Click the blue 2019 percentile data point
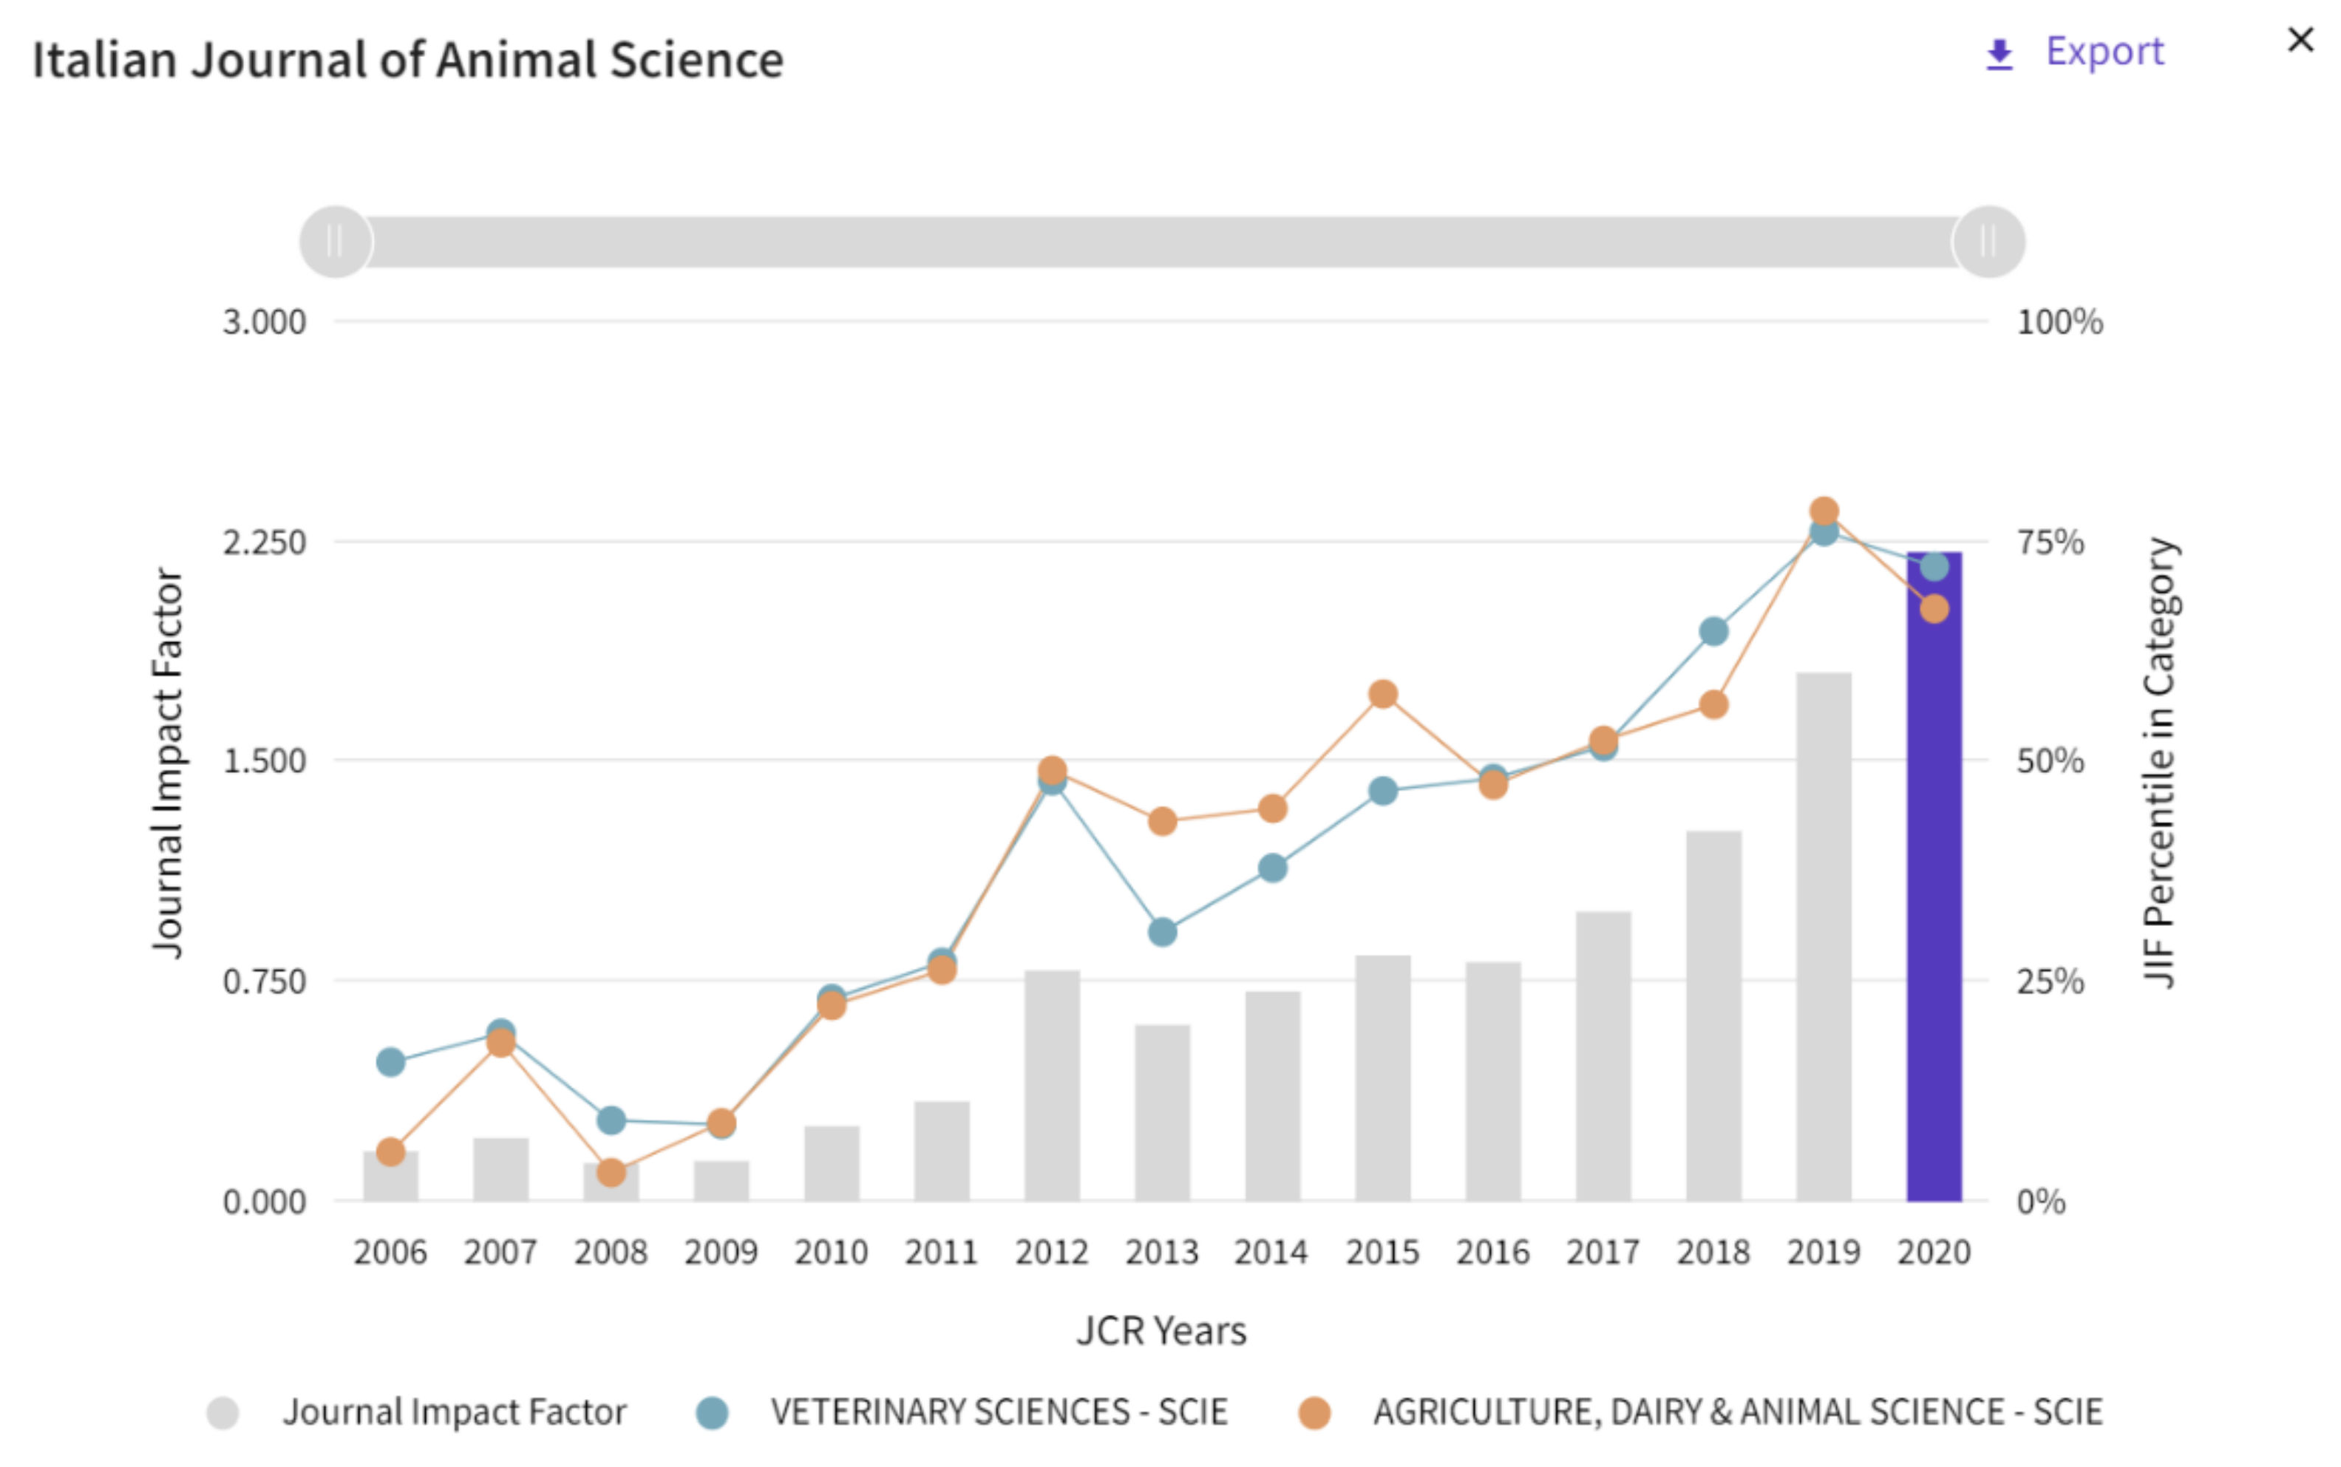 [1824, 531]
